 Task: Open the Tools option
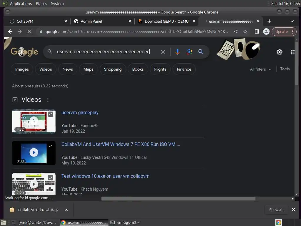(x=285, y=69)
